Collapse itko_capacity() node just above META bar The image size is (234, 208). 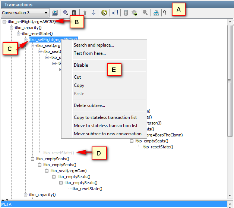coord(25,195)
